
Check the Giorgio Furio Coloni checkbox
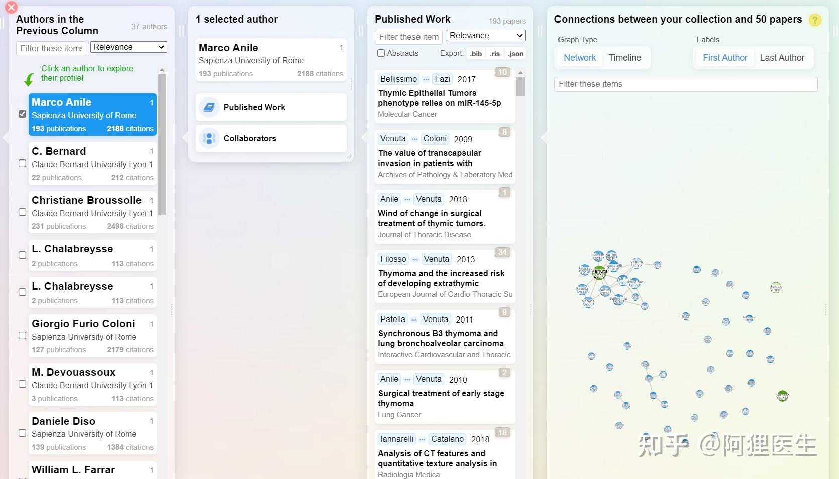pyautogui.click(x=22, y=336)
